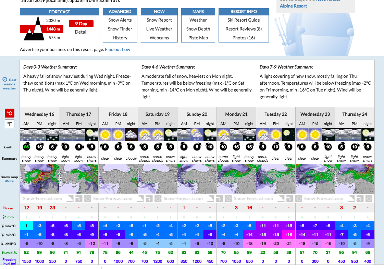Viewport: 384px width, 269px height.
Task: Click the Tuesday 22 PM wind 10 icon
Action: coord(276,147)
